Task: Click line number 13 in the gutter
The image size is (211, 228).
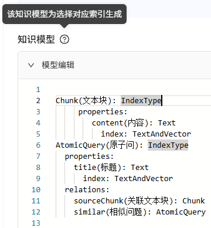Action: point(36,223)
